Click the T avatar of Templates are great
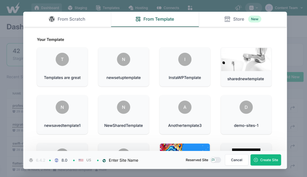Viewport: 307px width, 177px height. click(62, 59)
